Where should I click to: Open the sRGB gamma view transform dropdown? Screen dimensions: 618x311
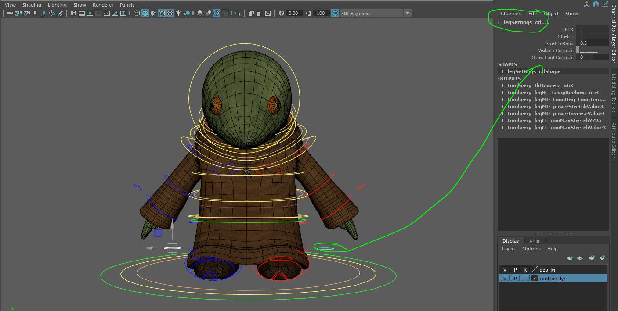coord(408,13)
